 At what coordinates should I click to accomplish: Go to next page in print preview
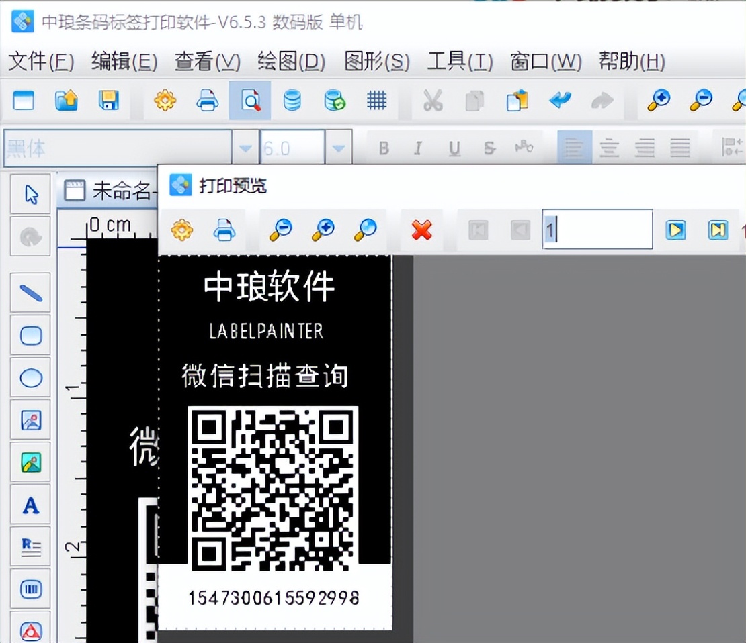coord(675,230)
